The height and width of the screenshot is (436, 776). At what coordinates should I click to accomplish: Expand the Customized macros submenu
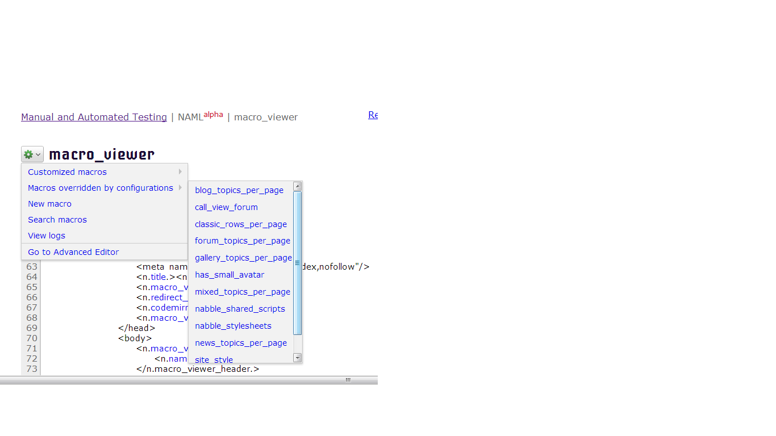click(x=67, y=172)
